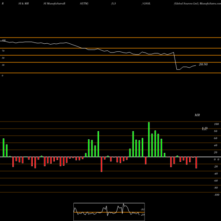The height and width of the screenshot is (221, 221).
Task: Click the 60 label on bar chart axis
Action: coord(215,138)
